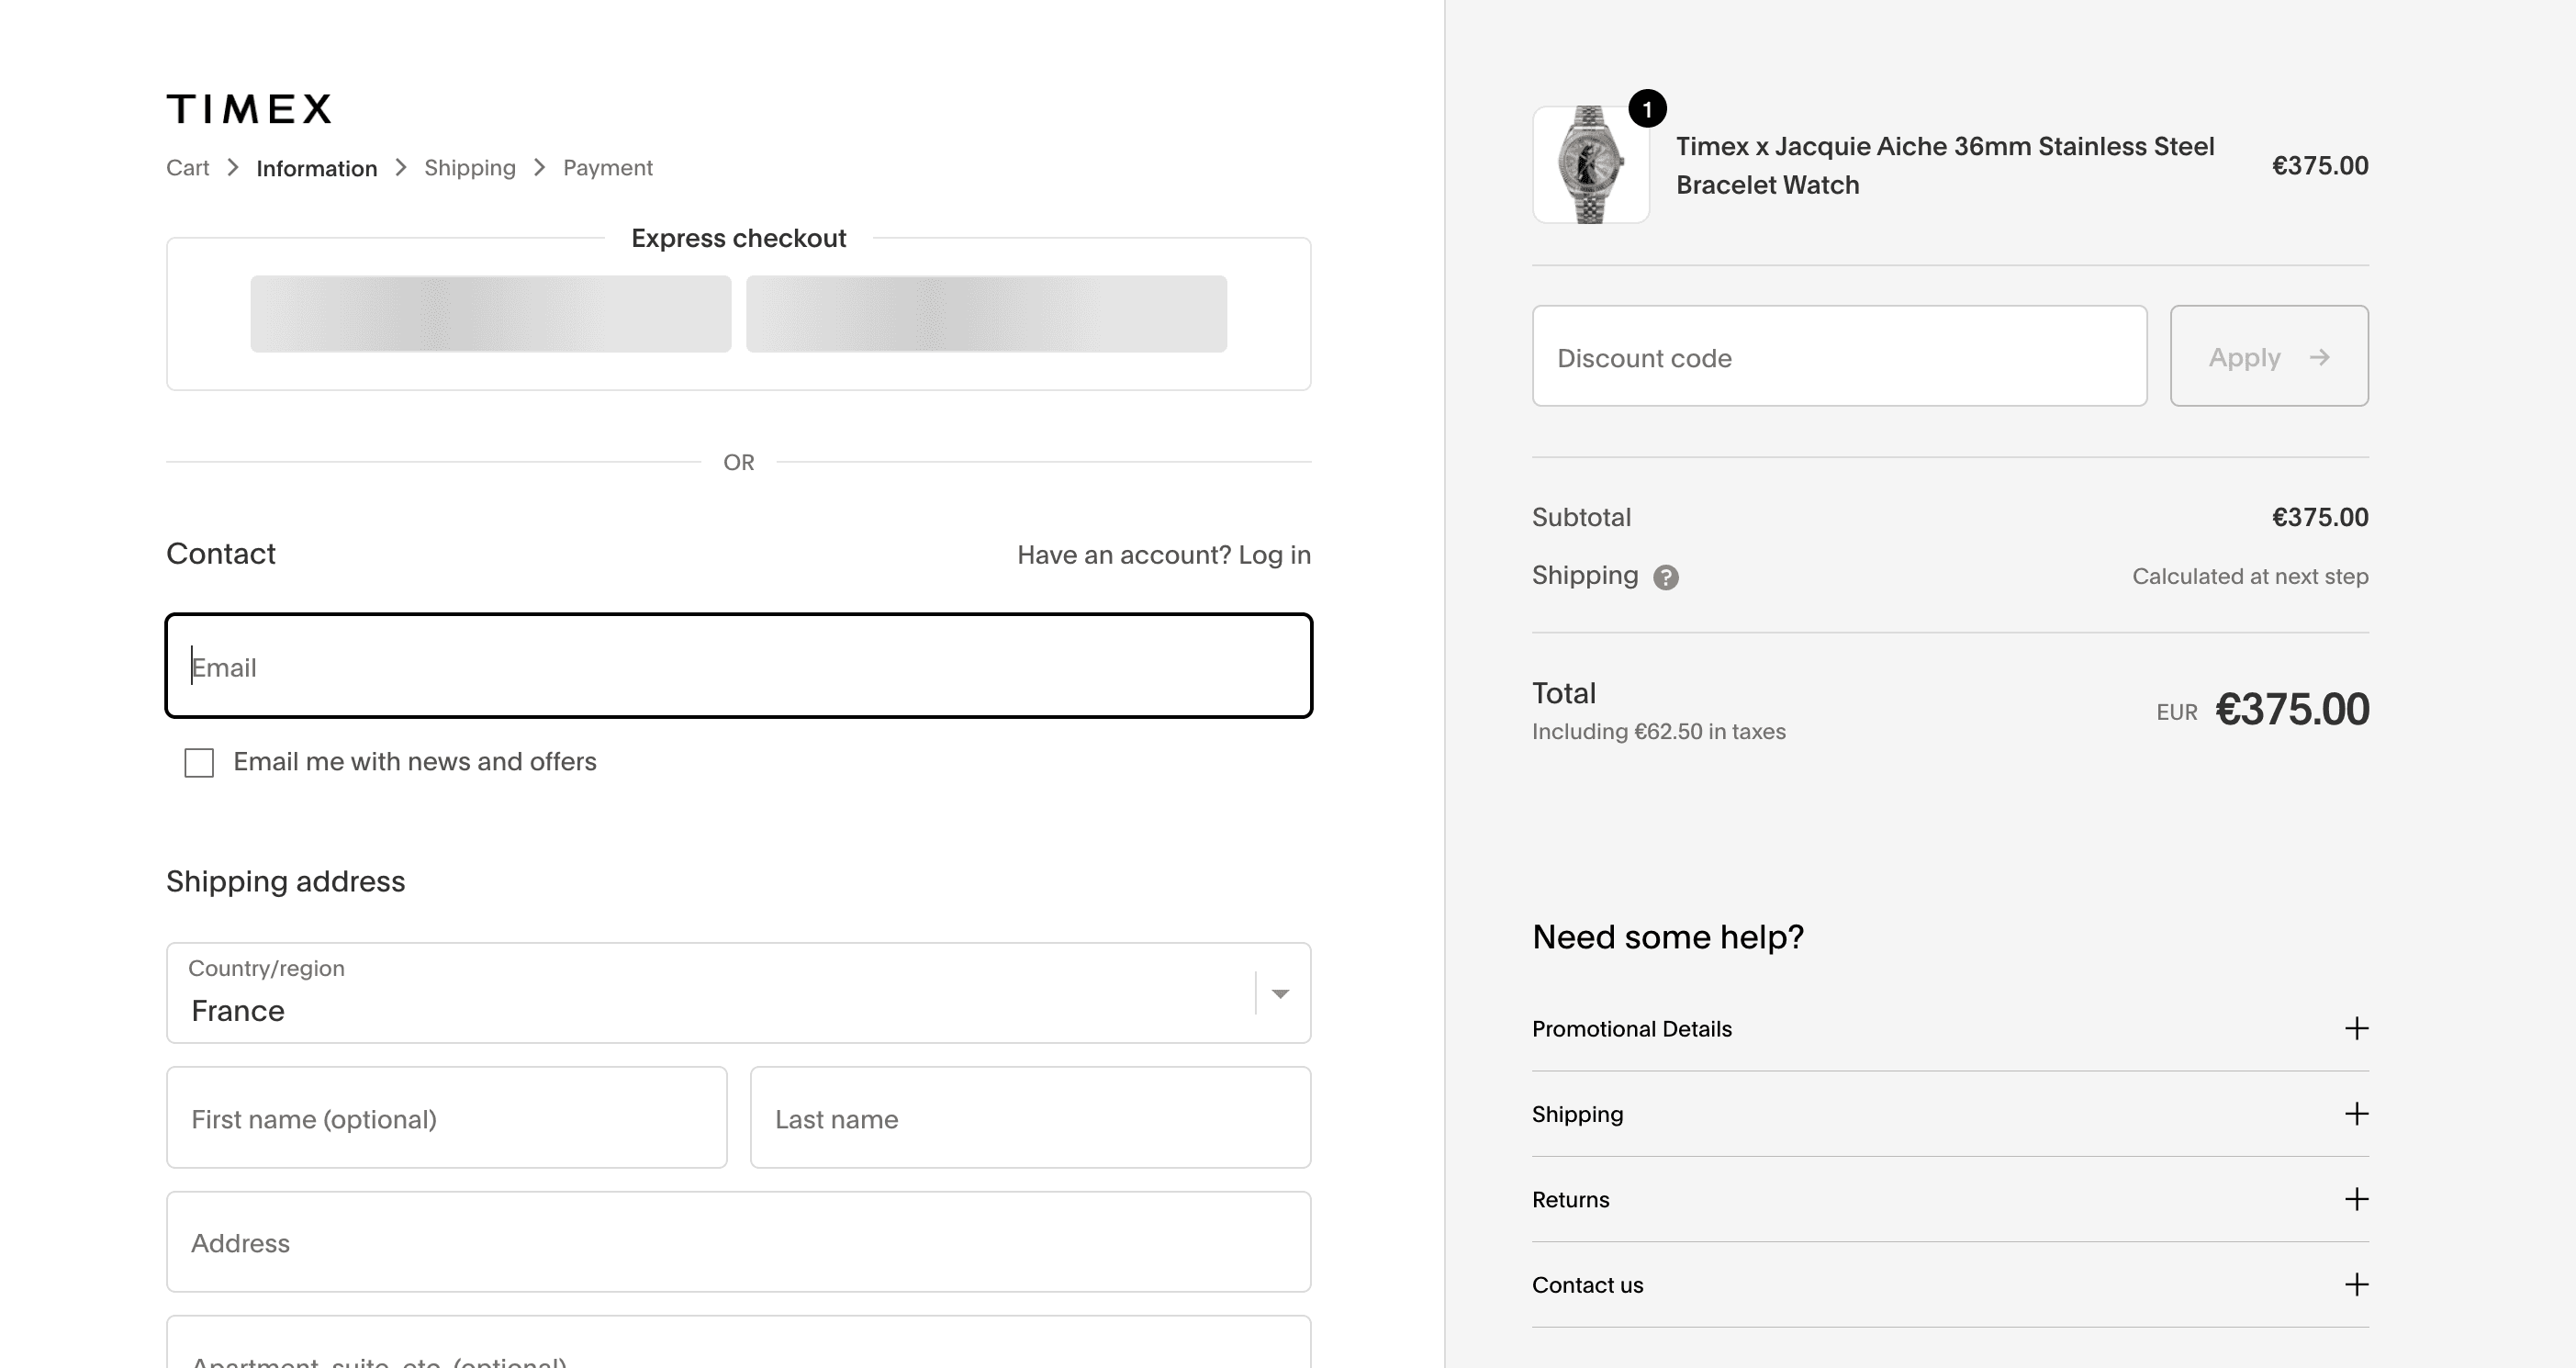Click the Discount code field

coord(1839,356)
